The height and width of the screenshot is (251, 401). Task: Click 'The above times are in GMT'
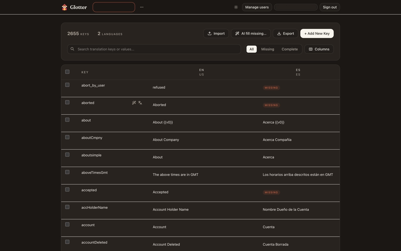click(x=175, y=175)
